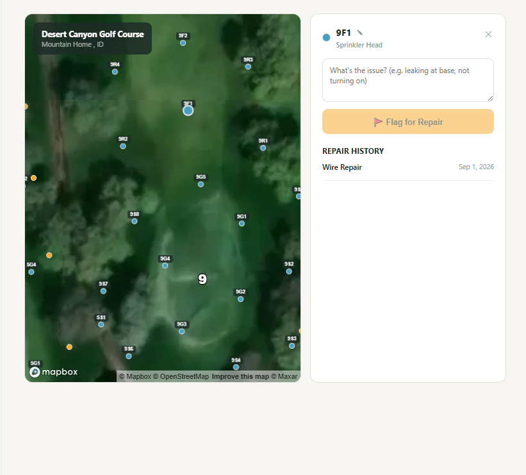The width and height of the screenshot is (526, 475).
Task: Click the "Sep 1, 2026" repair date
Action: click(477, 167)
